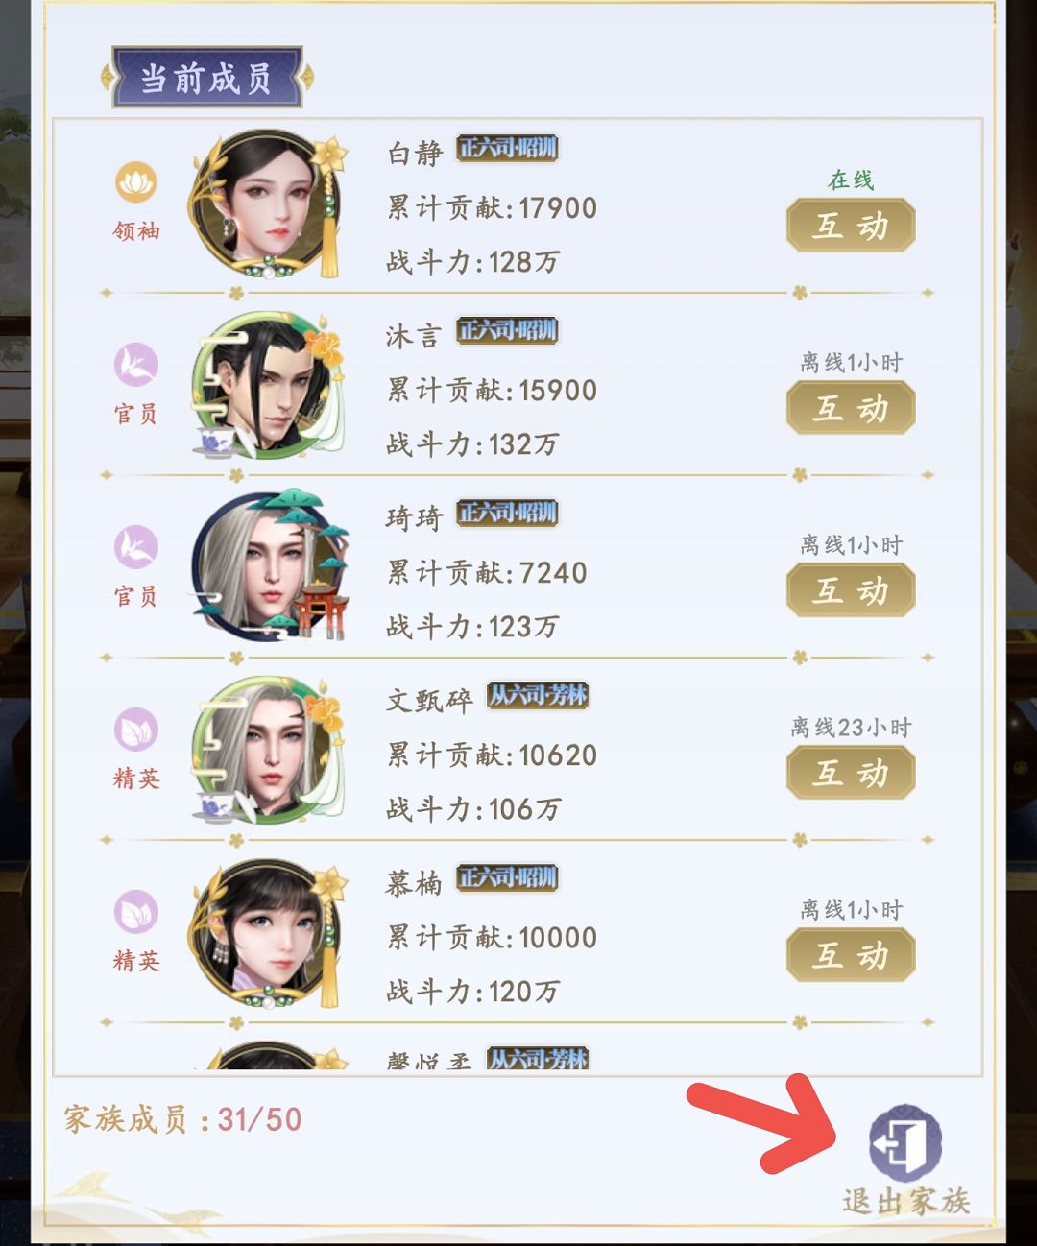Tap 文甄碎's 从六司·芳林 title badge
The height and width of the screenshot is (1246, 1037).
[x=538, y=695]
